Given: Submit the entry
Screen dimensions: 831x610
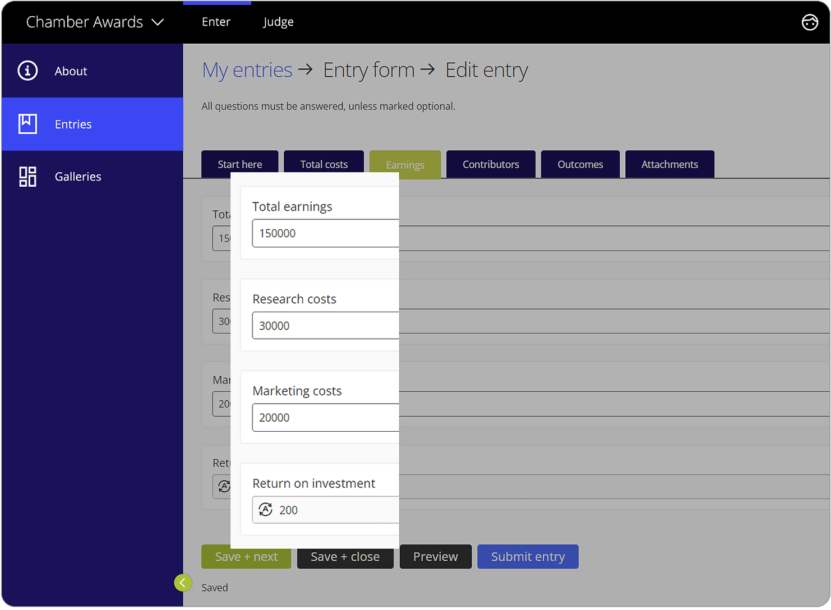Looking at the screenshot, I should pos(527,556).
